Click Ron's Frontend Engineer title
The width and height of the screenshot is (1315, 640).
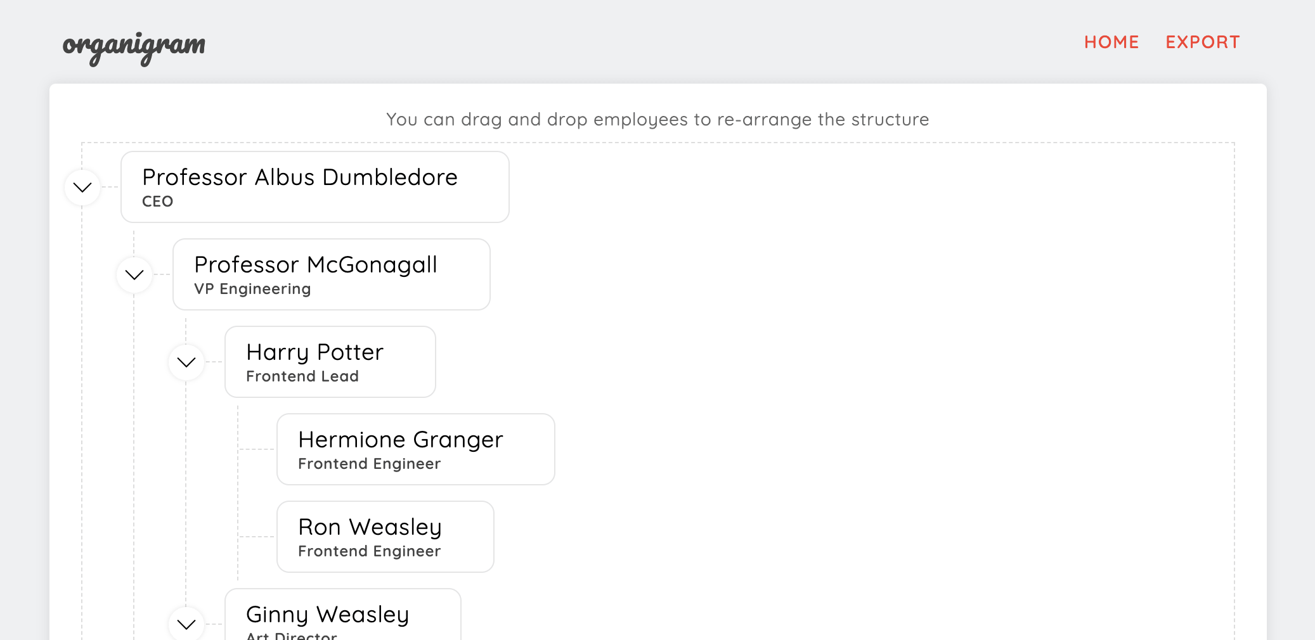[370, 551]
